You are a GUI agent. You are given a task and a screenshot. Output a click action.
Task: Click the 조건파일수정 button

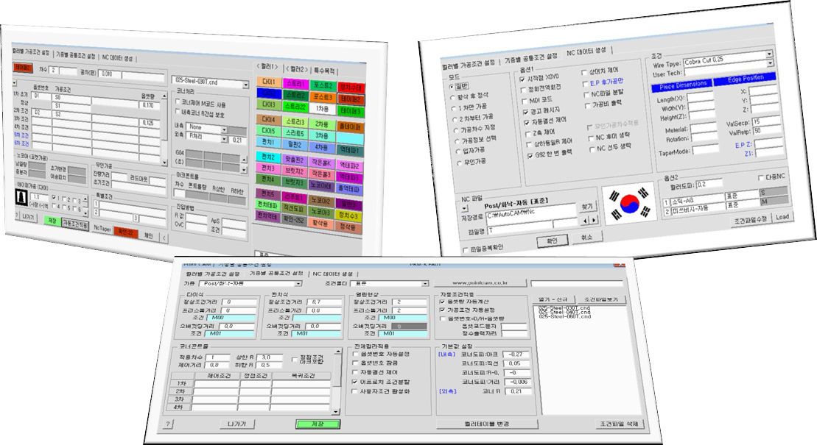(750, 219)
